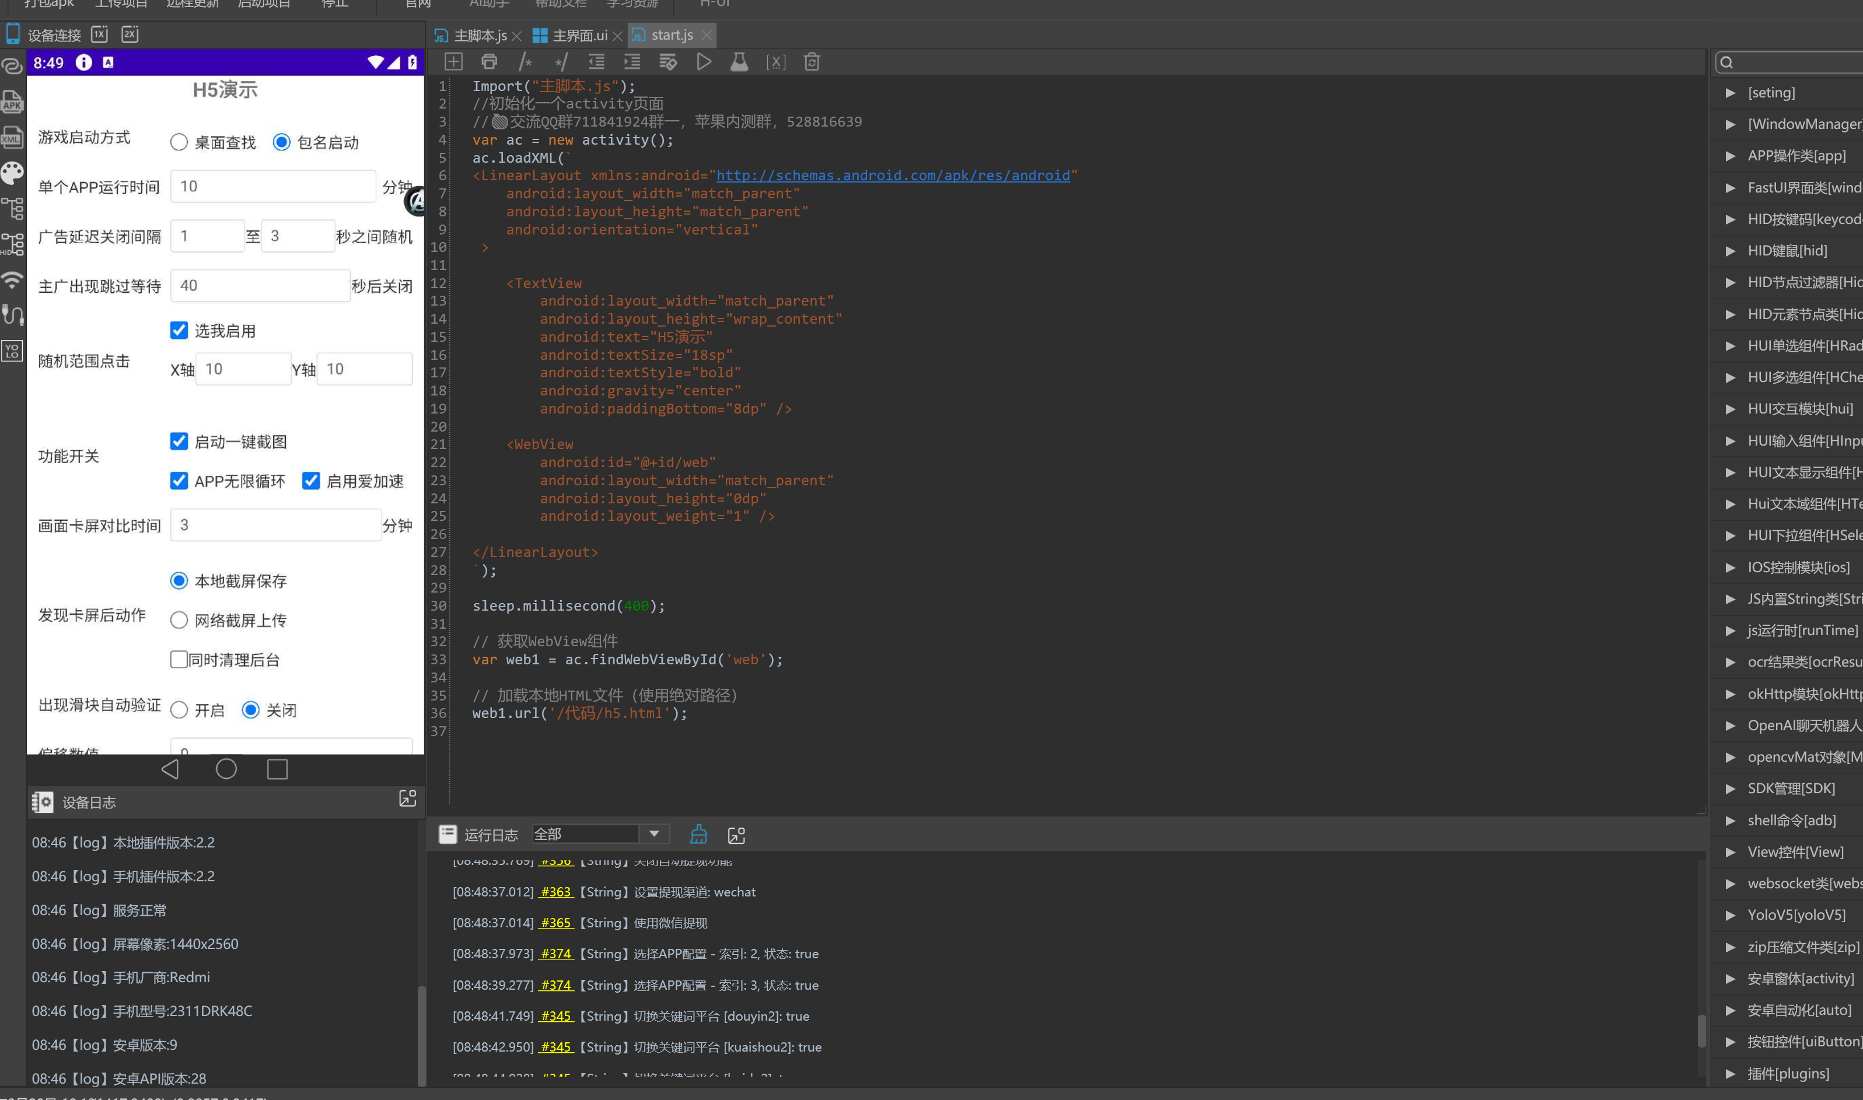The height and width of the screenshot is (1100, 1863).
Task: Uncheck the 启动一键截图 checkbox
Action: (179, 442)
